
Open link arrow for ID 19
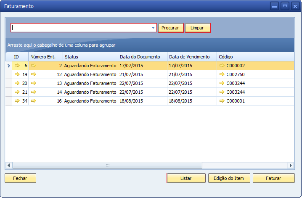[x=17, y=74]
